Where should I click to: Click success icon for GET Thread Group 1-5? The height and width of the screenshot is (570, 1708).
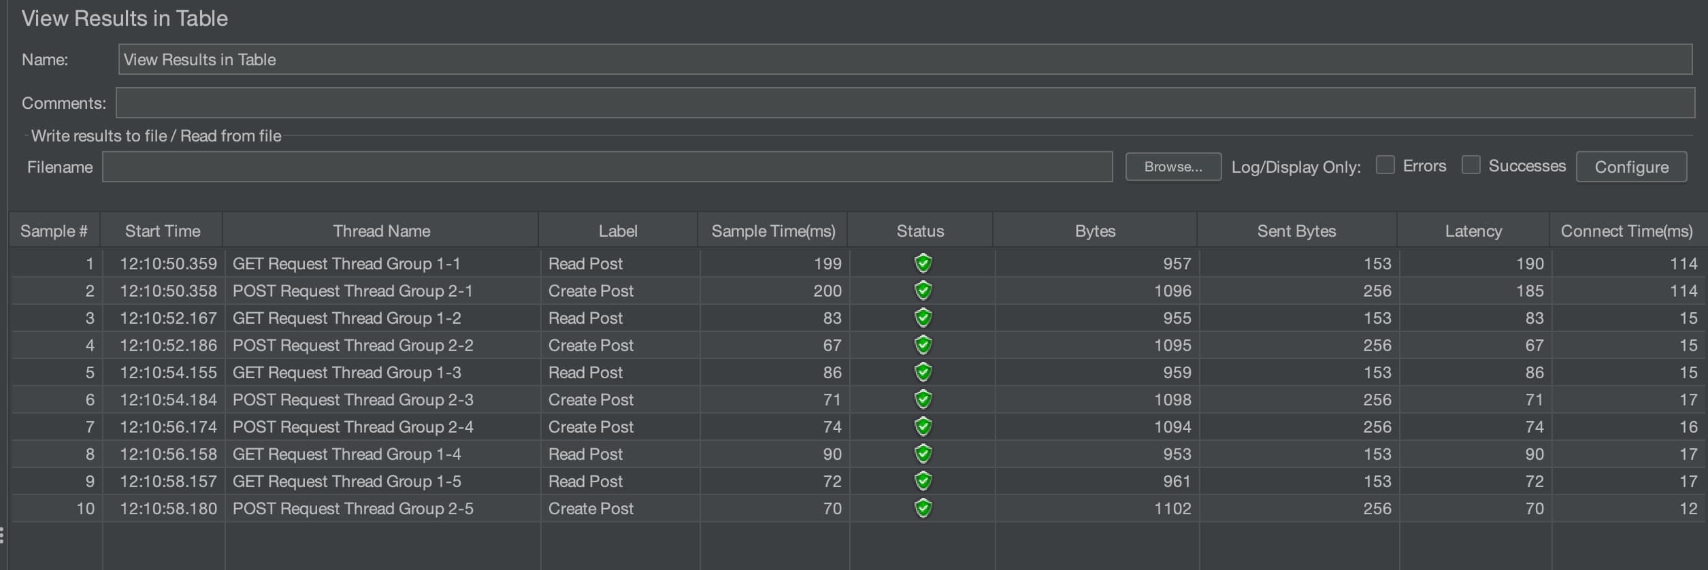[923, 481]
